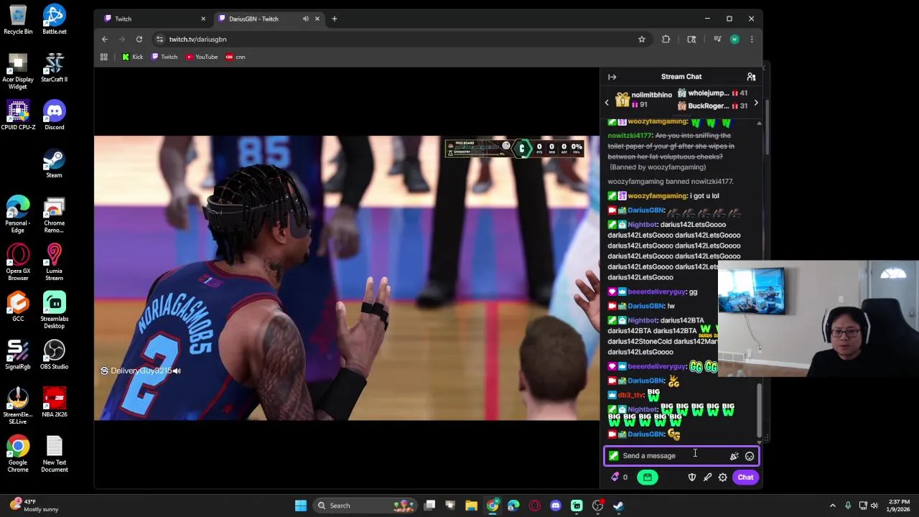Viewport: 919px width, 517px height.
Task: Click the stream chat scrollbar
Action: 759,411
